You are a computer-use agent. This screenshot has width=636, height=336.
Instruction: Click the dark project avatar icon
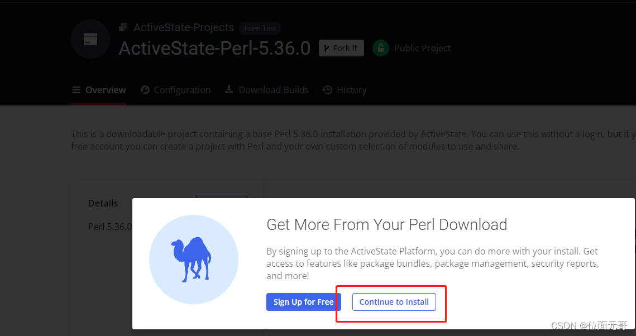(90, 39)
